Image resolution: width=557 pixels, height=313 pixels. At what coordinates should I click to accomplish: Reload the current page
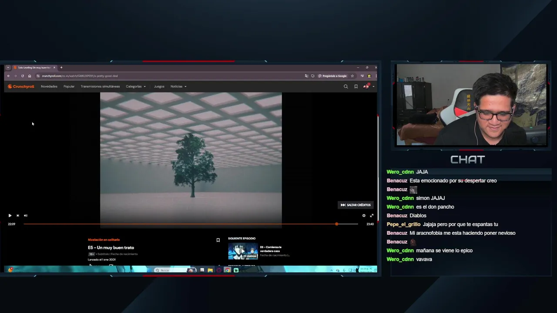(23, 76)
